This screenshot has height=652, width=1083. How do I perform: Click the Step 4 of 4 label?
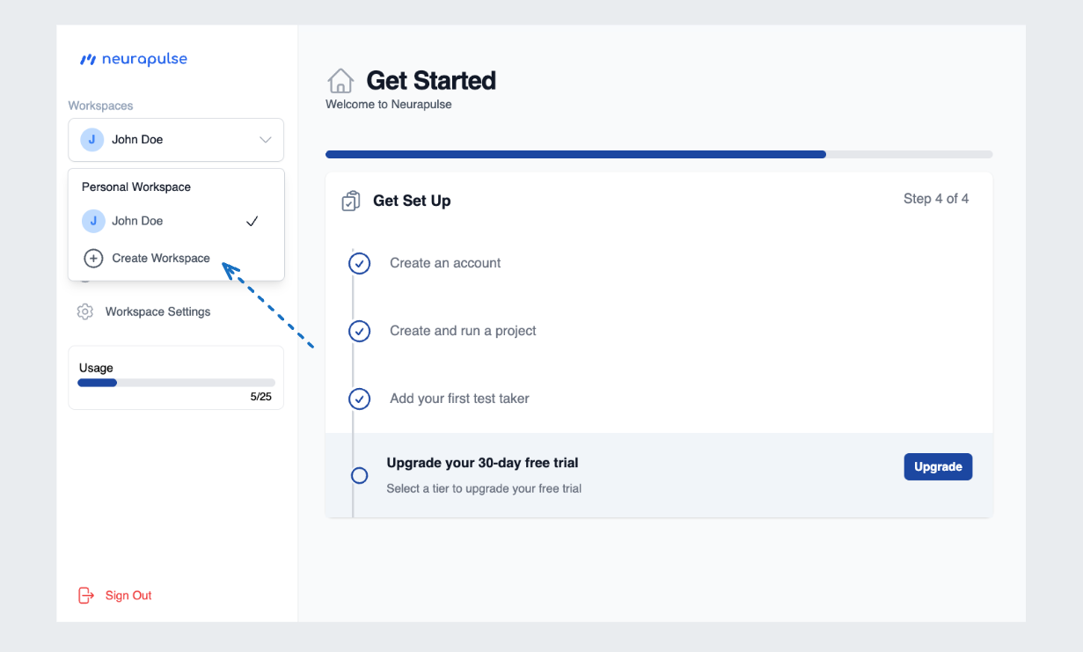tap(936, 199)
